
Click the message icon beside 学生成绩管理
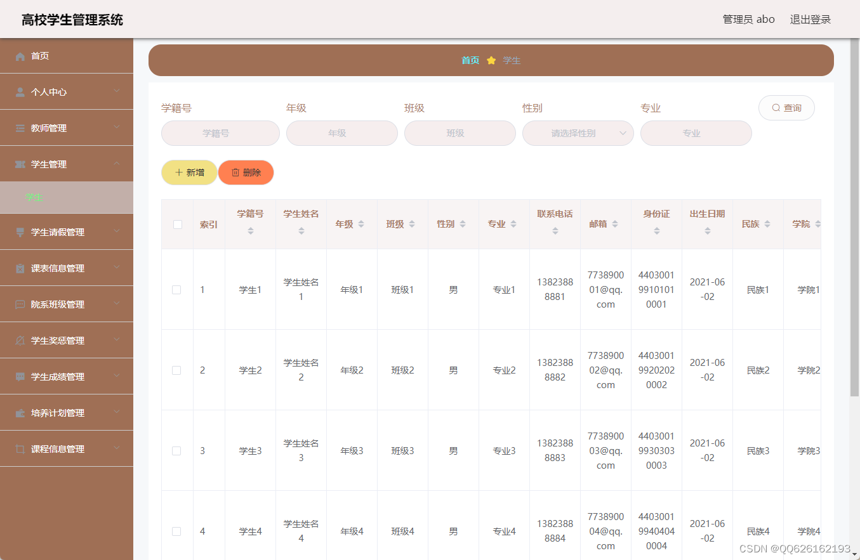[20, 377]
